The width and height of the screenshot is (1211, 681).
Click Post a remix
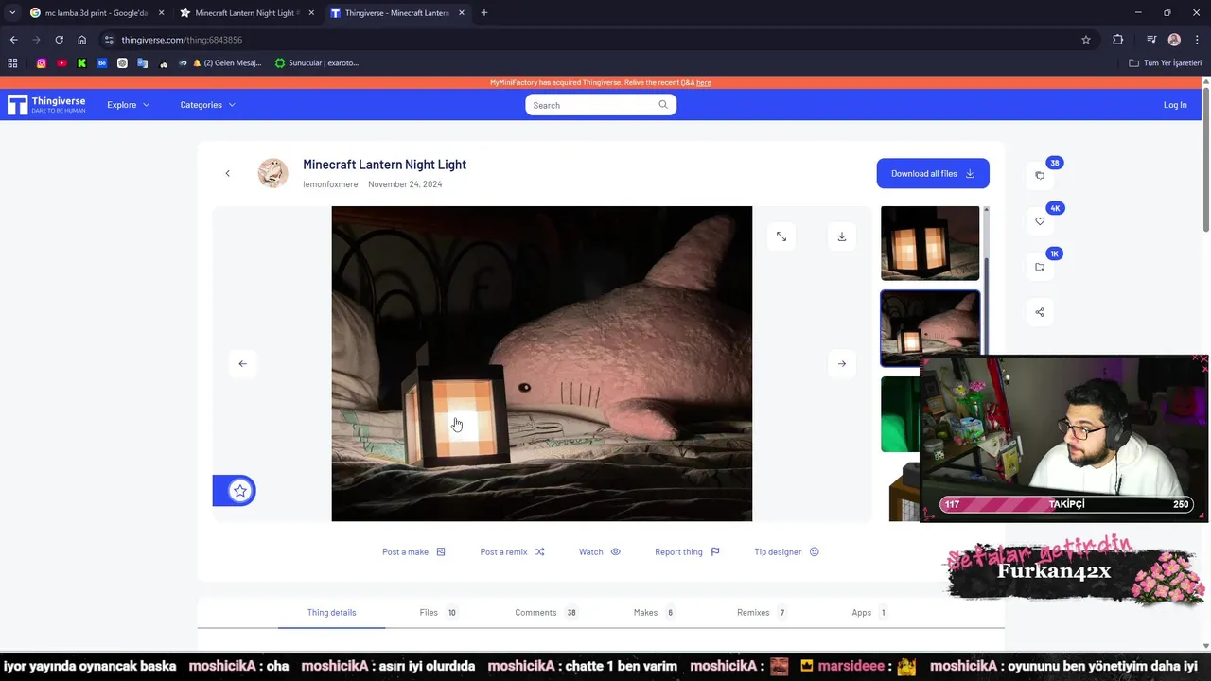point(512,551)
